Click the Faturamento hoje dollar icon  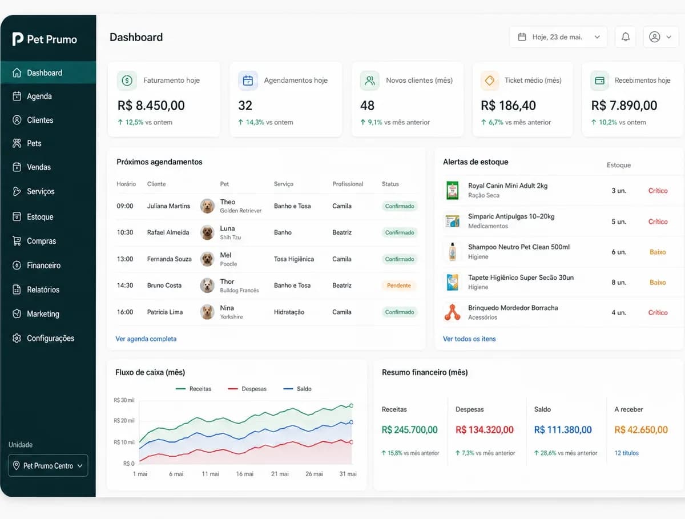pyautogui.click(x=127, y=81)
